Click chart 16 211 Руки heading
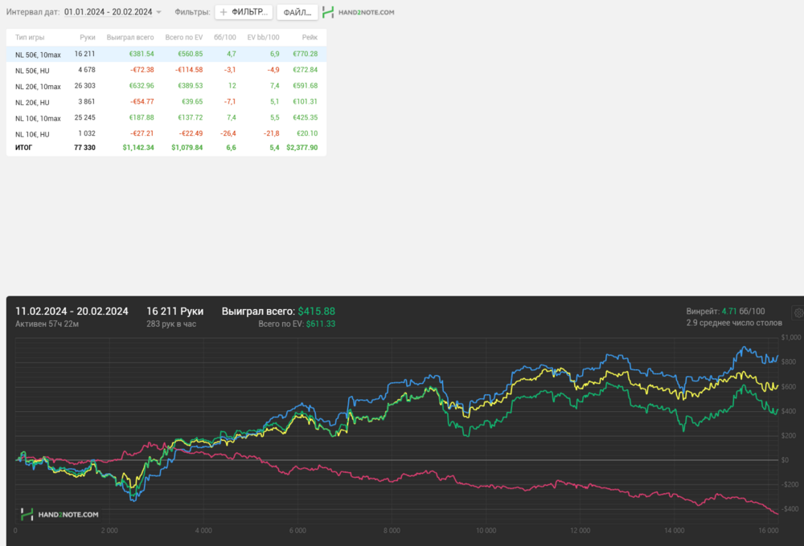The image size is (804, 546). click(174, 312)
